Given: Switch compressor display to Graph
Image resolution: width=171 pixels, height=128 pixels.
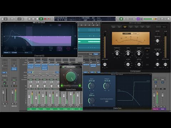Looking at the screenshot, I should pyautogui.click(x=135, y=33).
